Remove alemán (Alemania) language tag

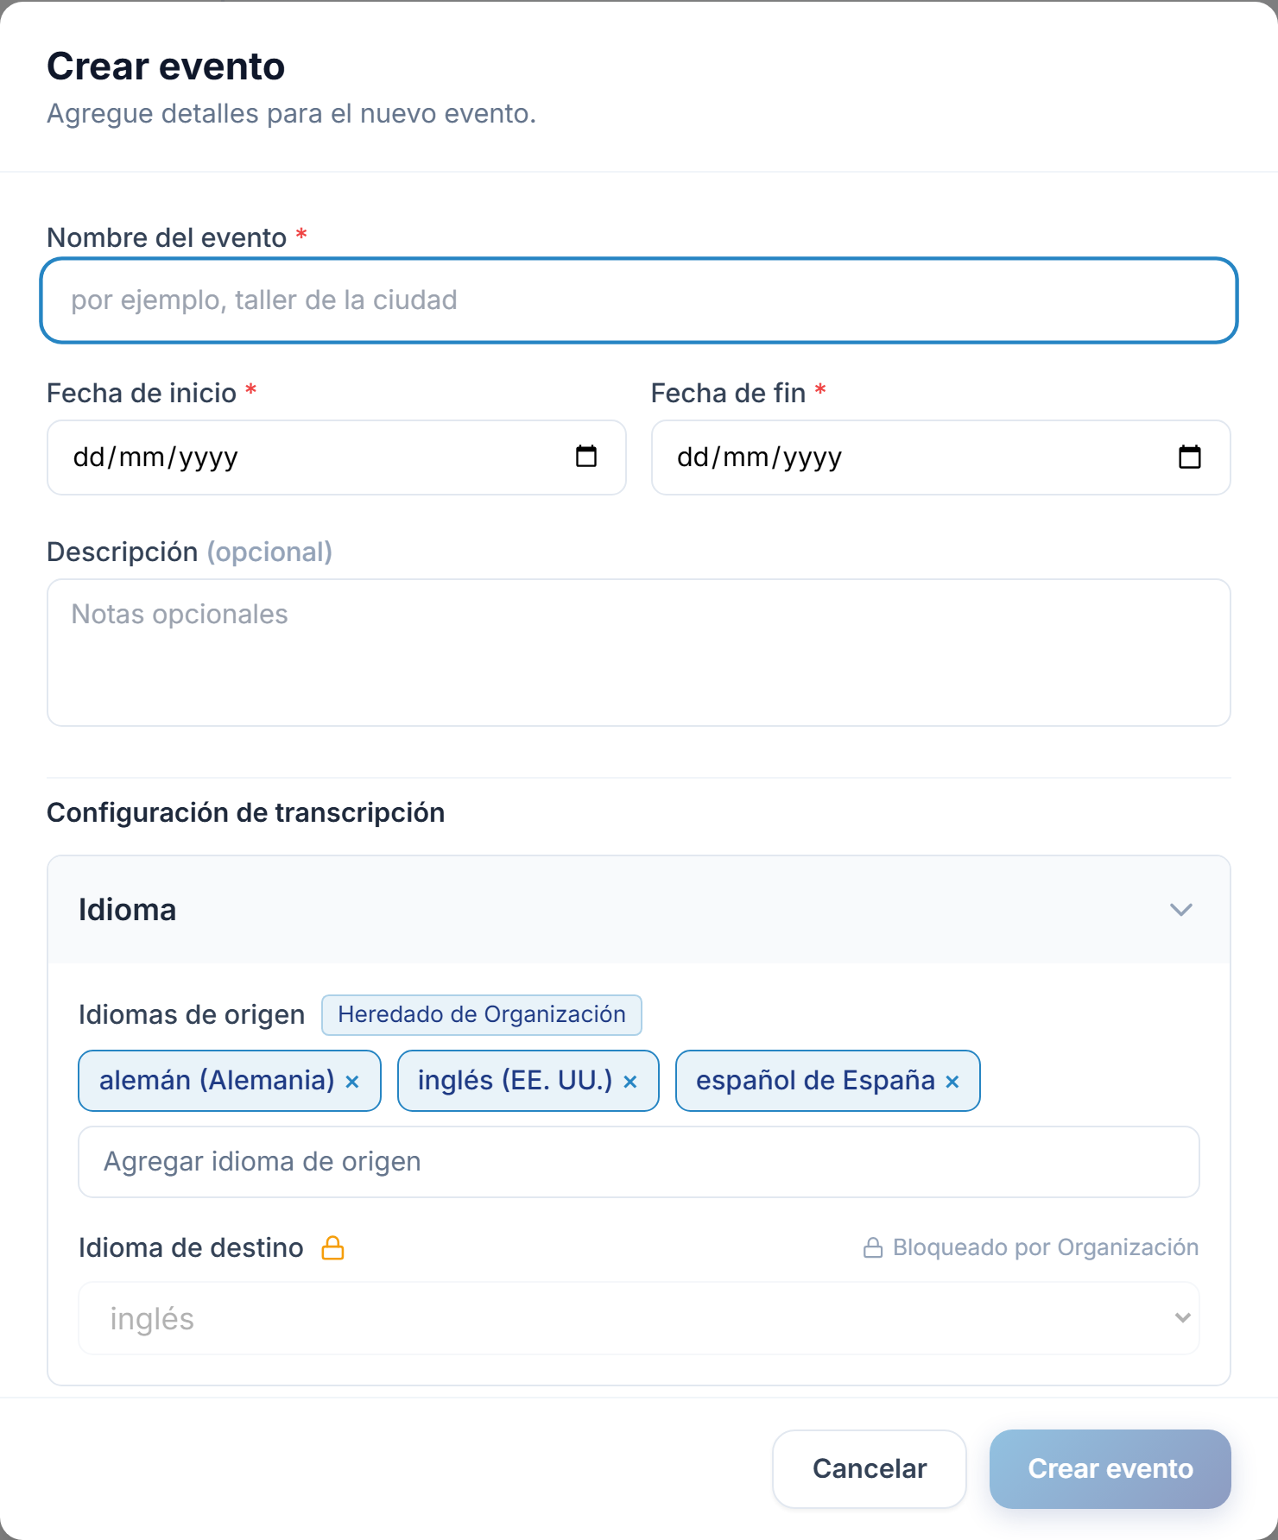(352, 1082)
